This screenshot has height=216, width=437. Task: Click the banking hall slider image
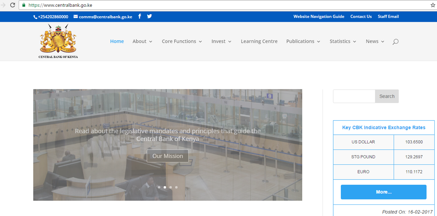(x=167, y=145)
